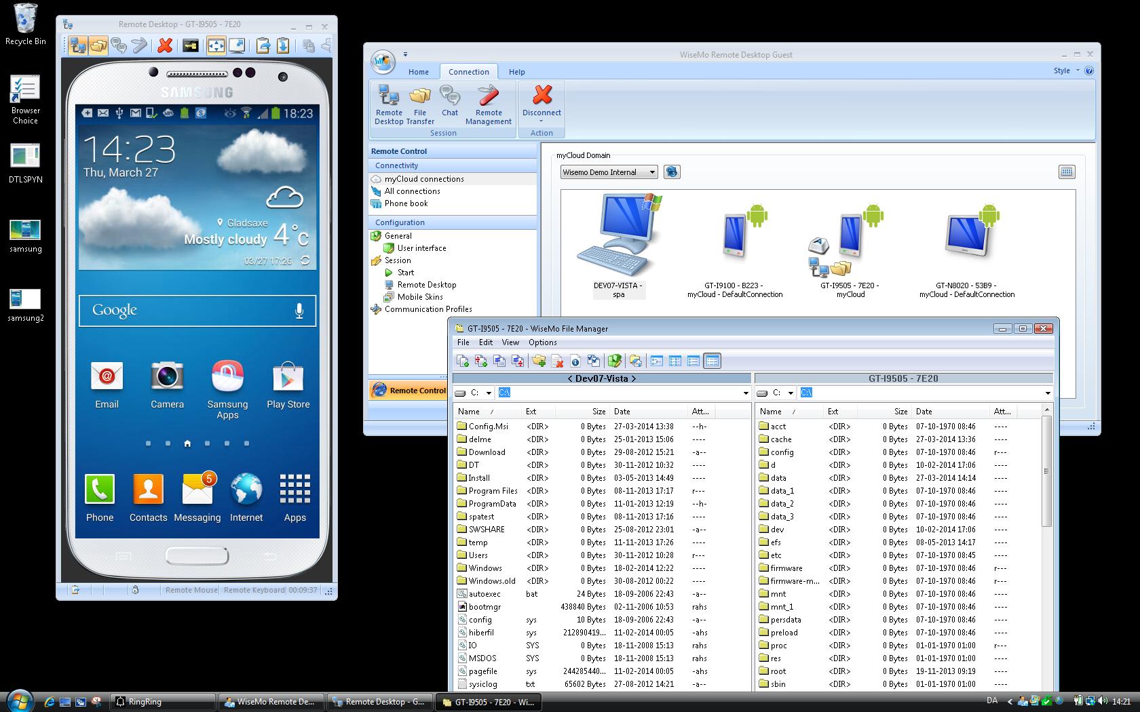1140x712 pixels.
Task: Delete selected file via File Manager toolbar
Action: tap(557, 361)
